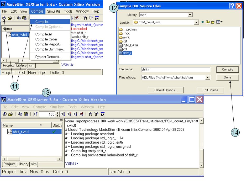252x189 pixels.
Task: Switch to Library tab in upper ModelSim window
Action: (x=21, y=65)
